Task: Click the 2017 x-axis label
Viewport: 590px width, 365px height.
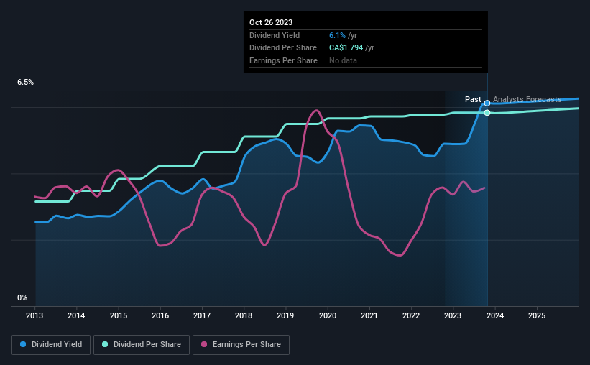Action: (x=202, y=315)
